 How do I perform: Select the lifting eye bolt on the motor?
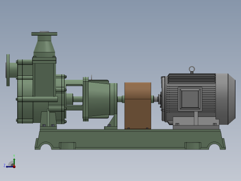pos(192,70)
